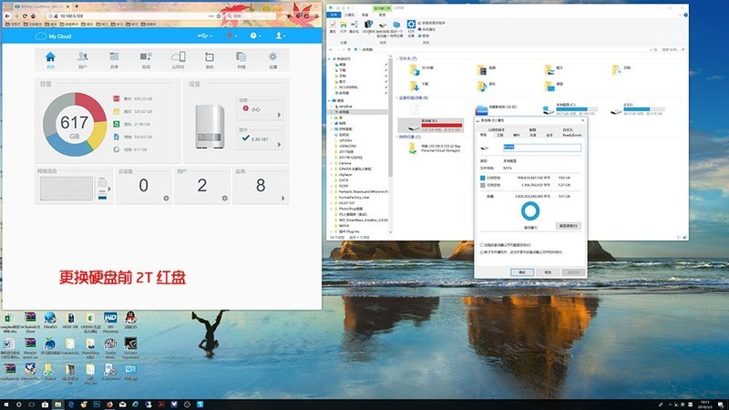Open the user account dropdown in My Cloud header
Viewport: 729px width, 410px height.
pos(281,36)
